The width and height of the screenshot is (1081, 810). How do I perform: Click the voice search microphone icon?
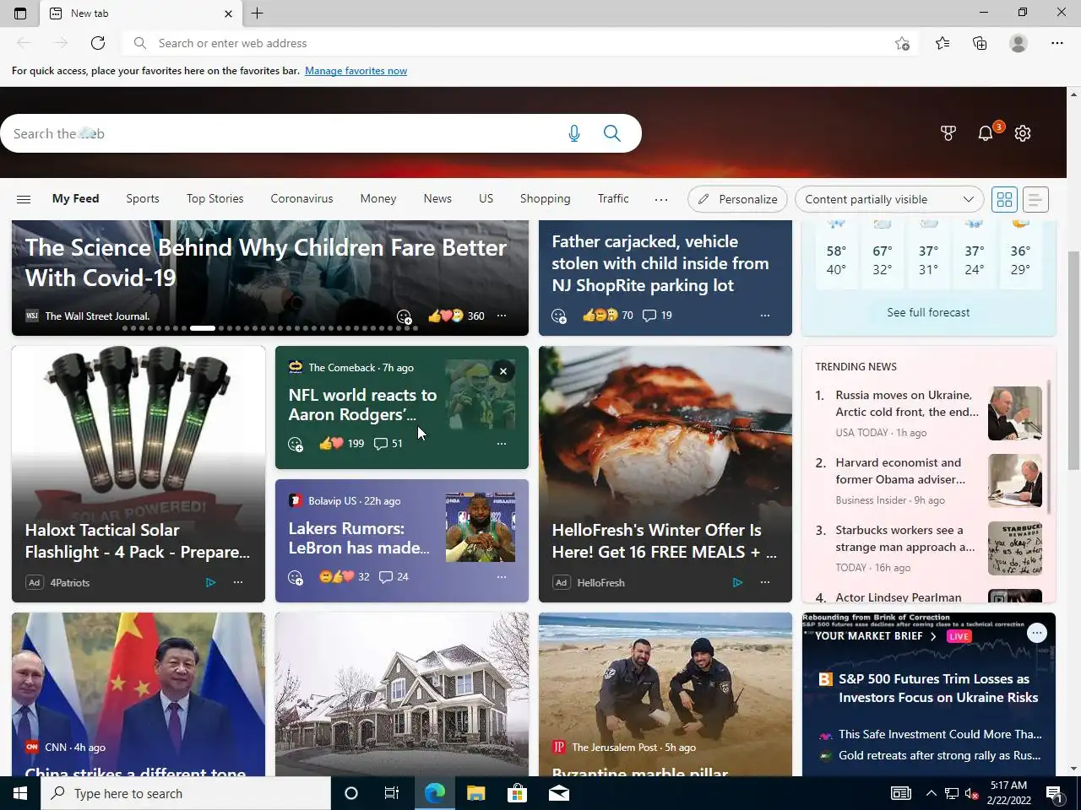coord(574,133)
